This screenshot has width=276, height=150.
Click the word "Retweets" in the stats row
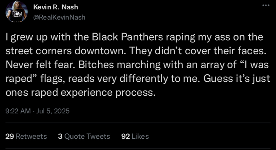pyautogui.click(x=31, y=136)
